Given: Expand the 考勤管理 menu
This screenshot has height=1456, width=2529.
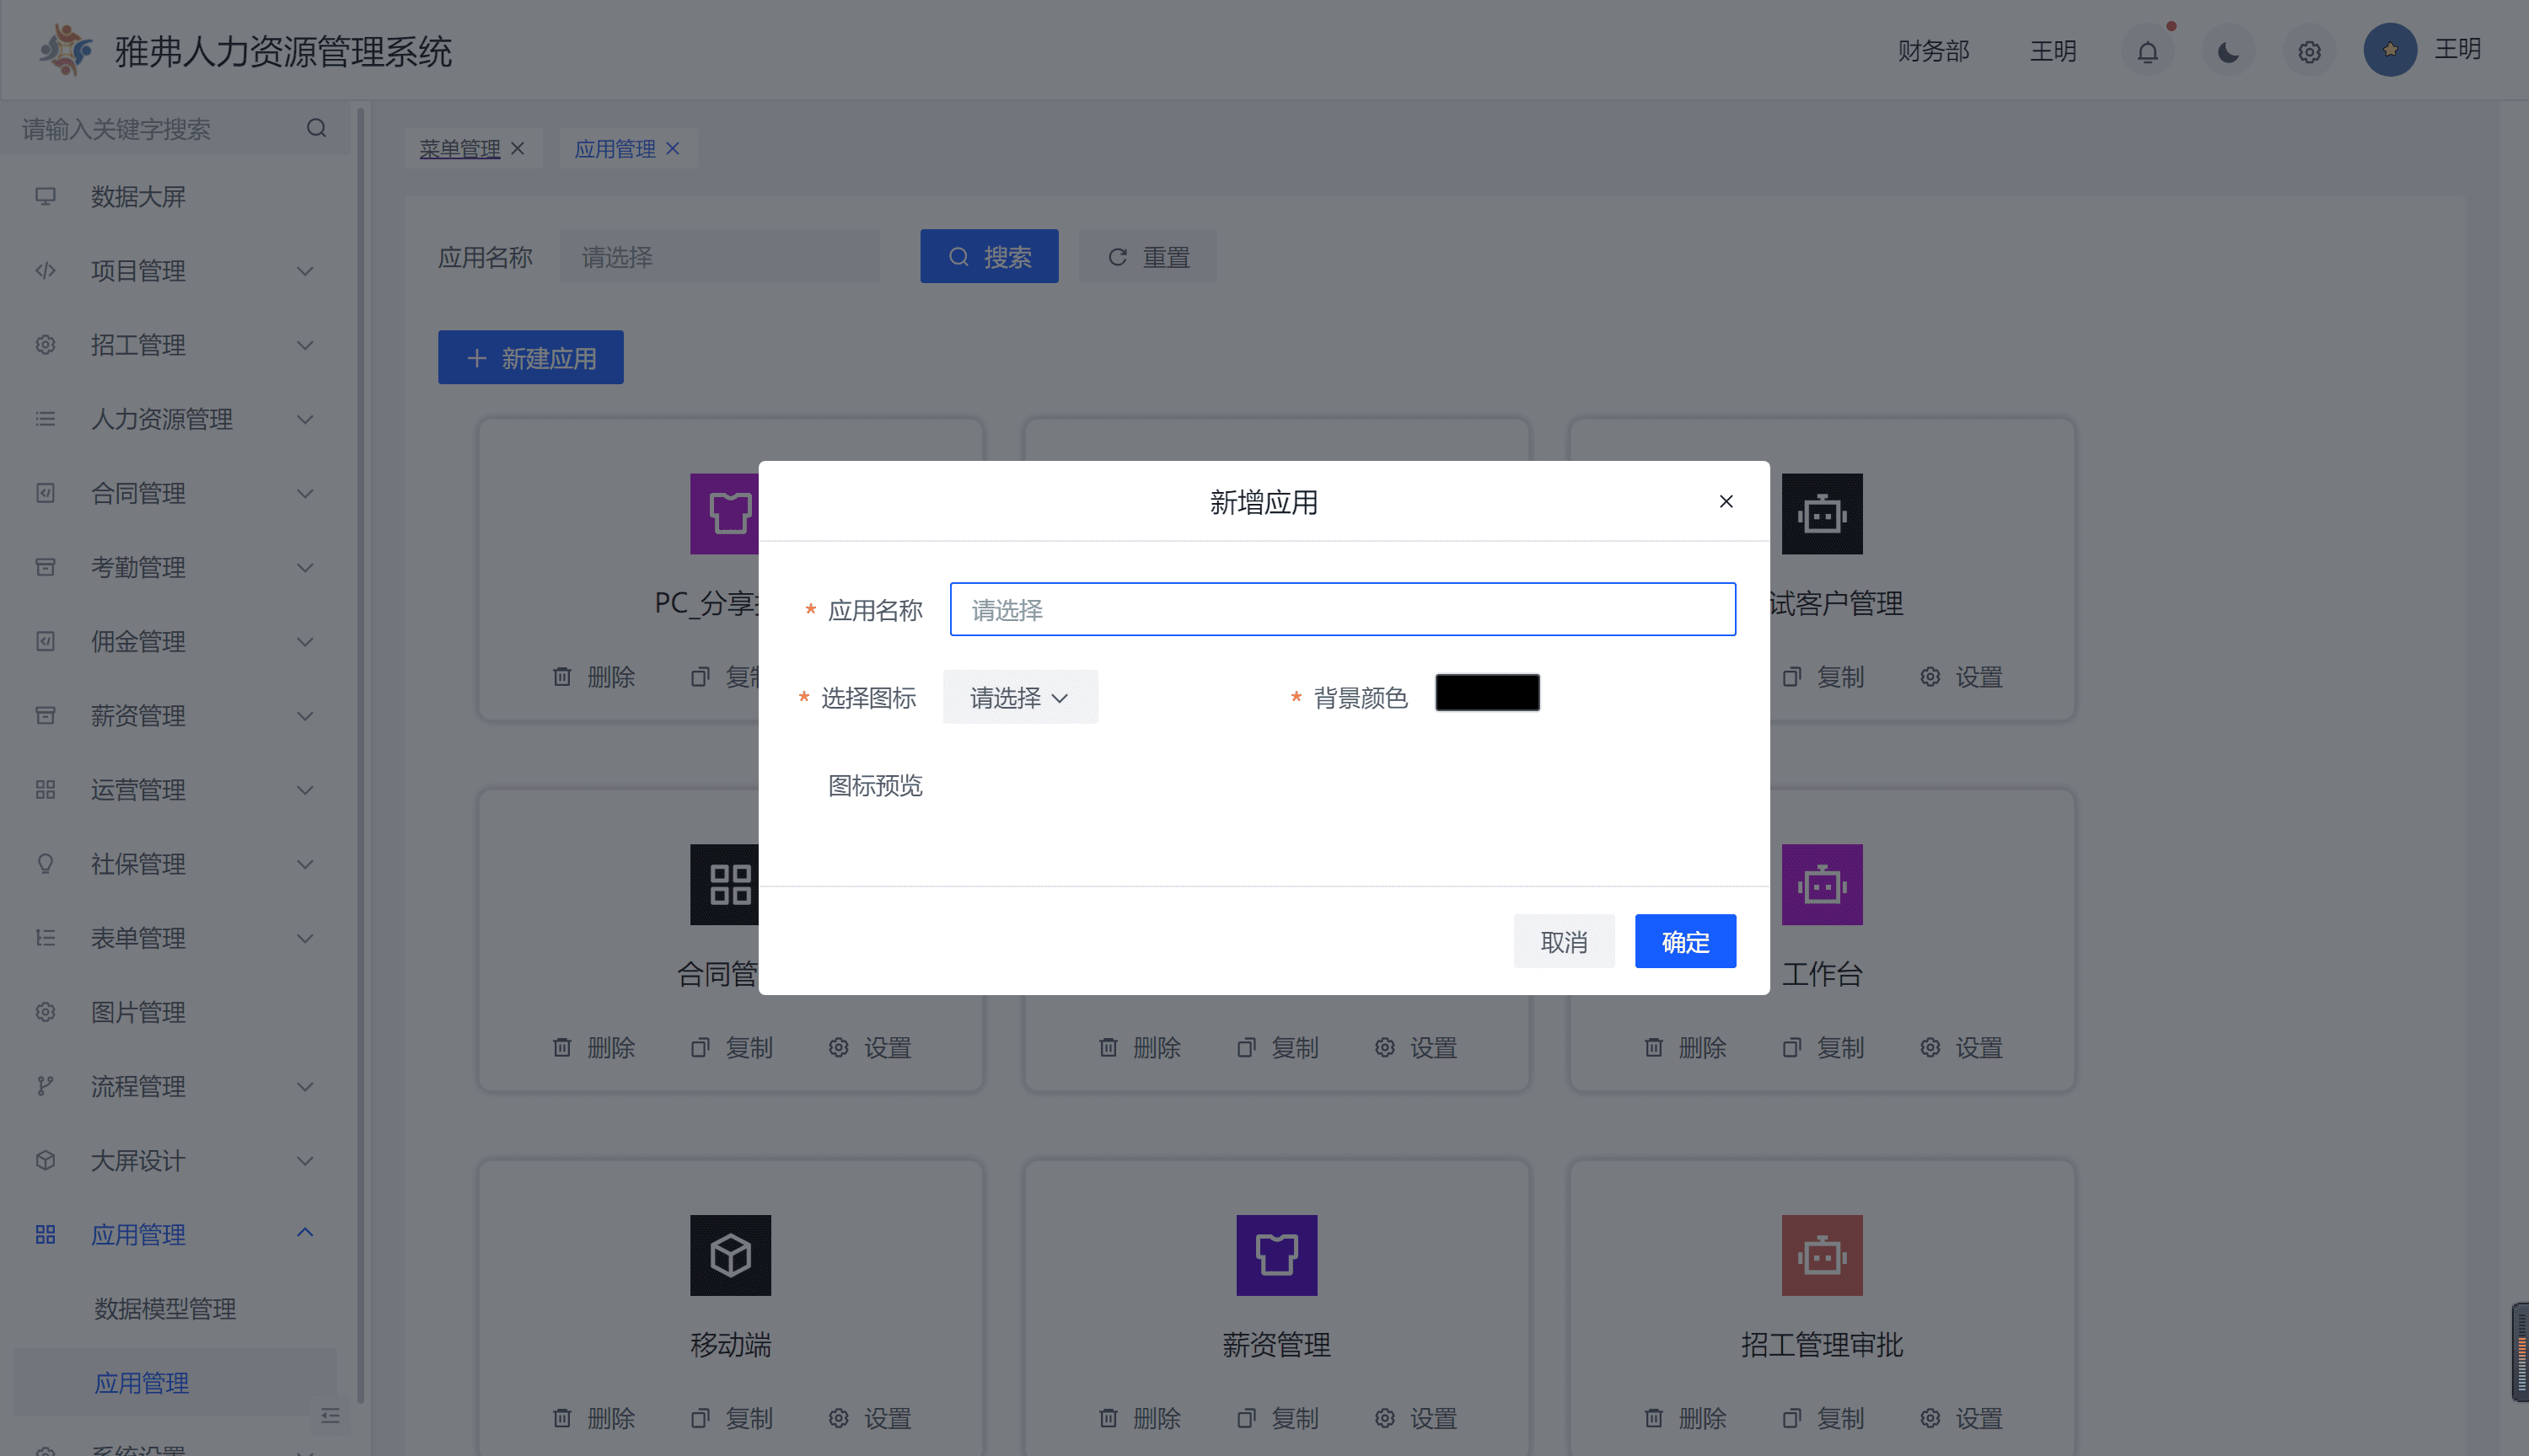Looking at the screenshot, I should [x=175, y=567].
